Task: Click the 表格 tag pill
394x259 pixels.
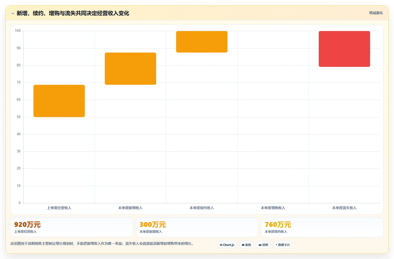Action: 246,245
